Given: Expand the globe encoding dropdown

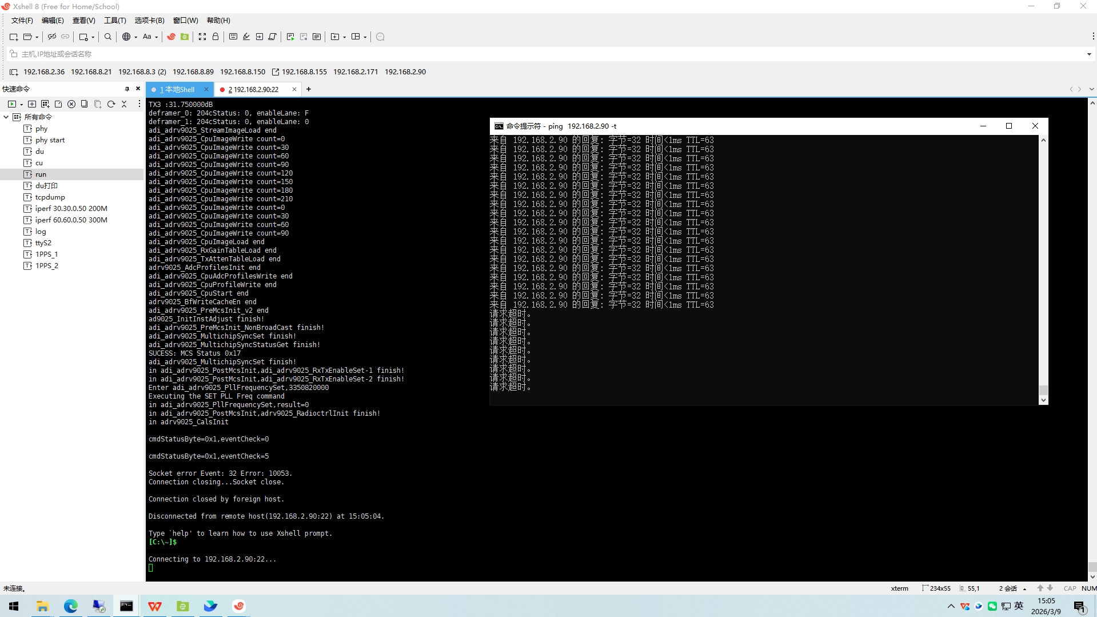Looking at the screenshot, I should [x=135, y=37].
